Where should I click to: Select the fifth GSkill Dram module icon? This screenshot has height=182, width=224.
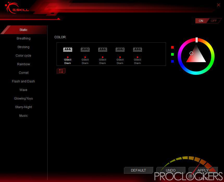pos(138,49)
